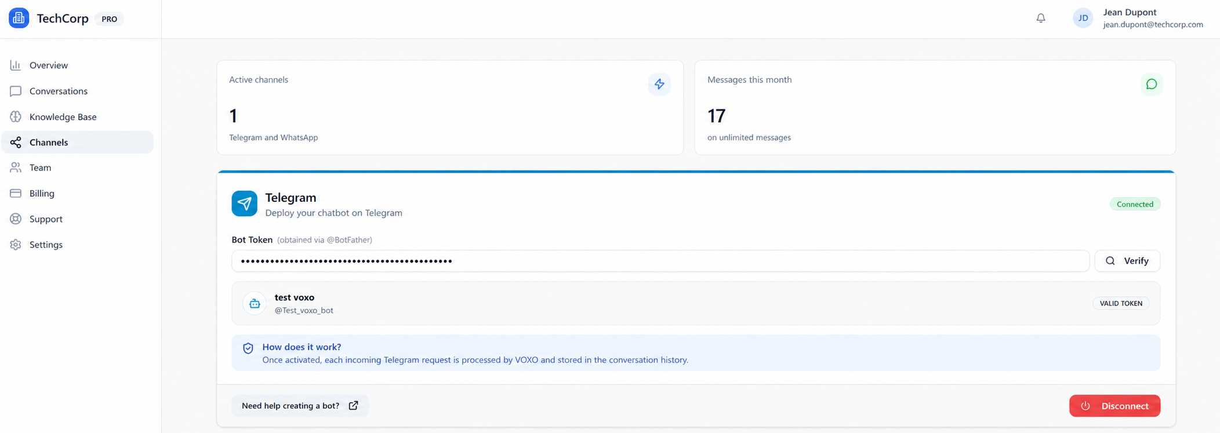Click the Active channels label
Image resolution: width=1220 pixels, height=433 pixels.
point(259,79)
